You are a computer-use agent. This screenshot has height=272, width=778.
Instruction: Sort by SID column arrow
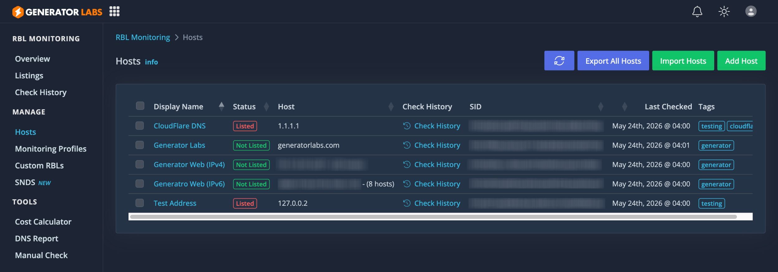[x=601, y=107]
